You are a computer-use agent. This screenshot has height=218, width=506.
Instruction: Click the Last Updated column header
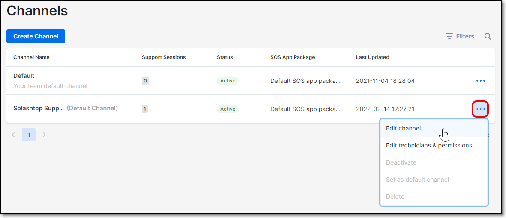click(372, 57)
